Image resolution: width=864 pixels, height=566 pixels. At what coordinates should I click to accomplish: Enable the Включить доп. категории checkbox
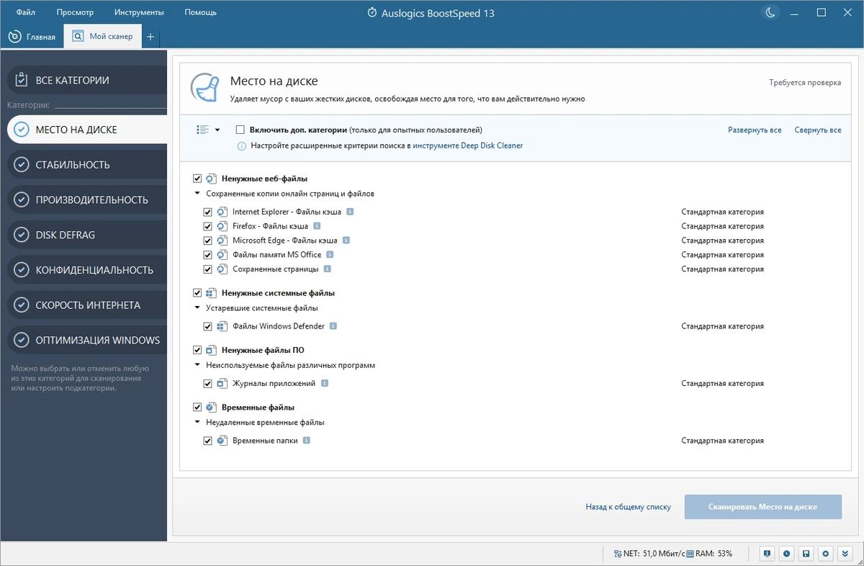click(x=240, y=130)
